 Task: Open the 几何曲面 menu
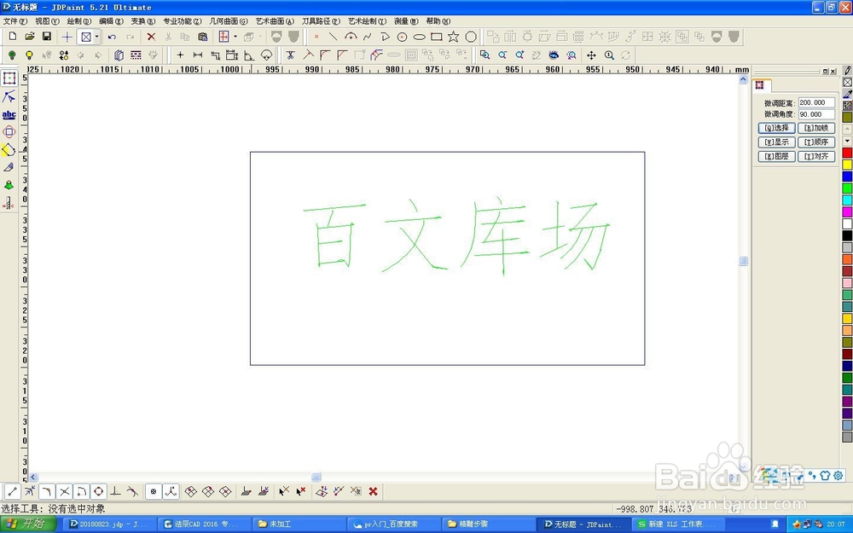[x=229, y=21]
